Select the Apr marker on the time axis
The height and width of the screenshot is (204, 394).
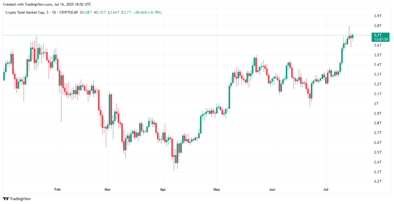click(163, 189)
